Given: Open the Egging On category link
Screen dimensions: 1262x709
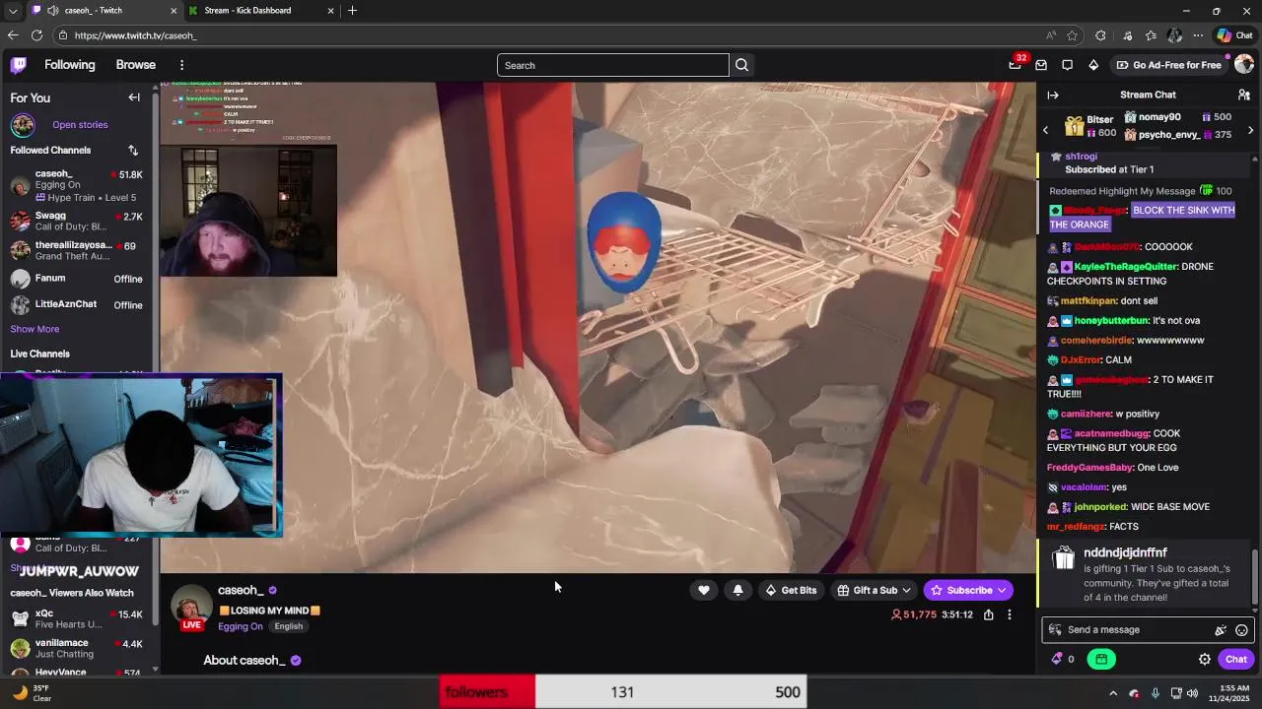Looking at the screenshot, I should [x=241, y=626].
